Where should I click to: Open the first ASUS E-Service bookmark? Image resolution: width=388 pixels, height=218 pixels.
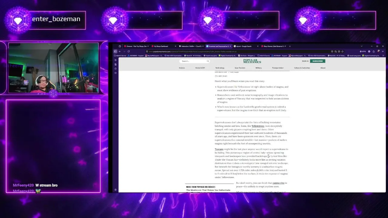coord(120,56)
